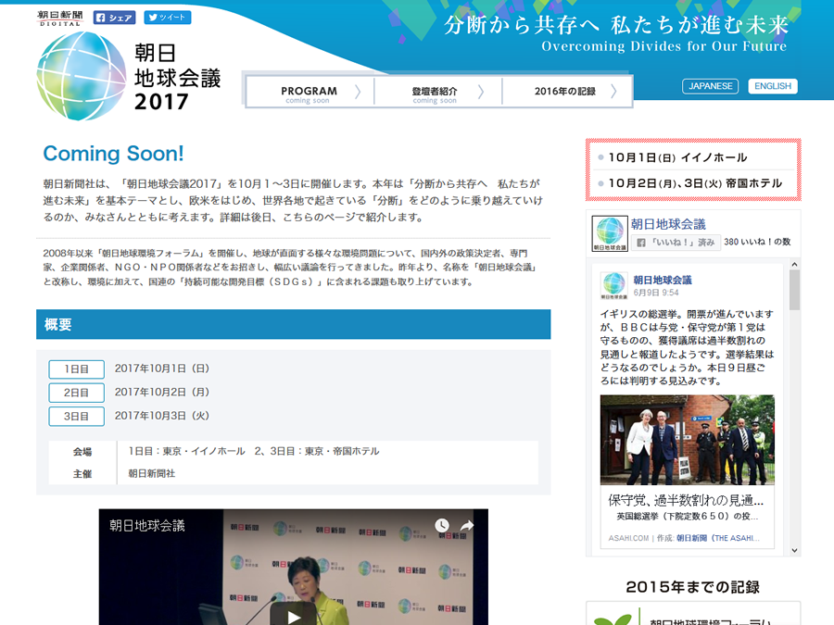The width and height of the screenshot is (834, 625).
Task: Click the chevron arrow beside 登壇者紹介
Action: pyautogui.click(x=481, y=92)
